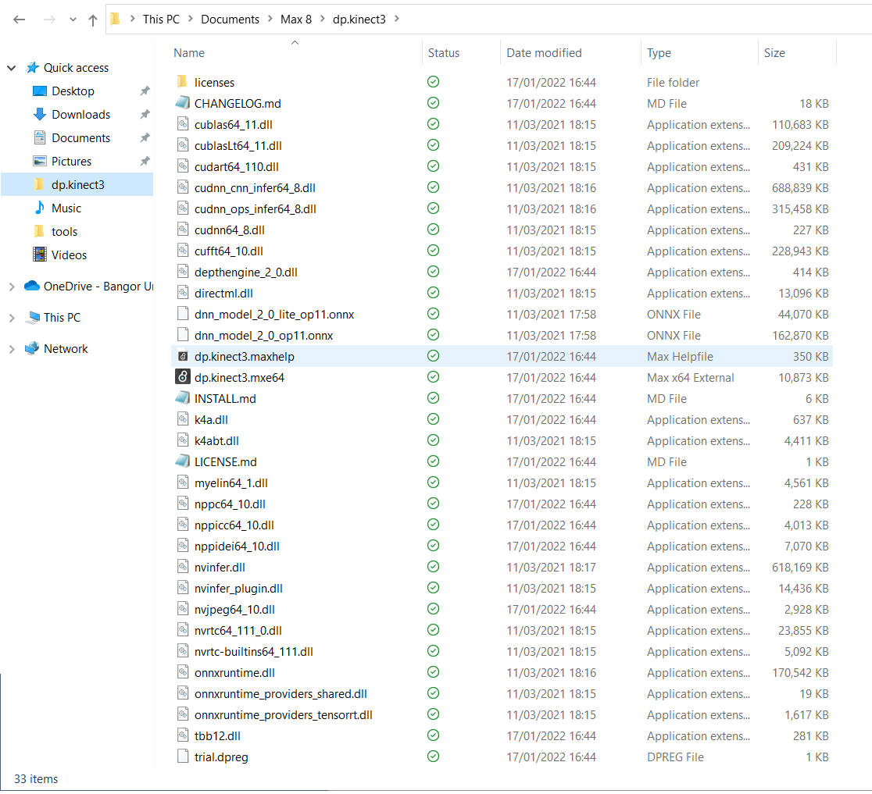Viewport: 872px width, 794px height.
Task: Click the dnn_model_2_0_lite_op11.onnx file icon
Action: pos(182,314)
